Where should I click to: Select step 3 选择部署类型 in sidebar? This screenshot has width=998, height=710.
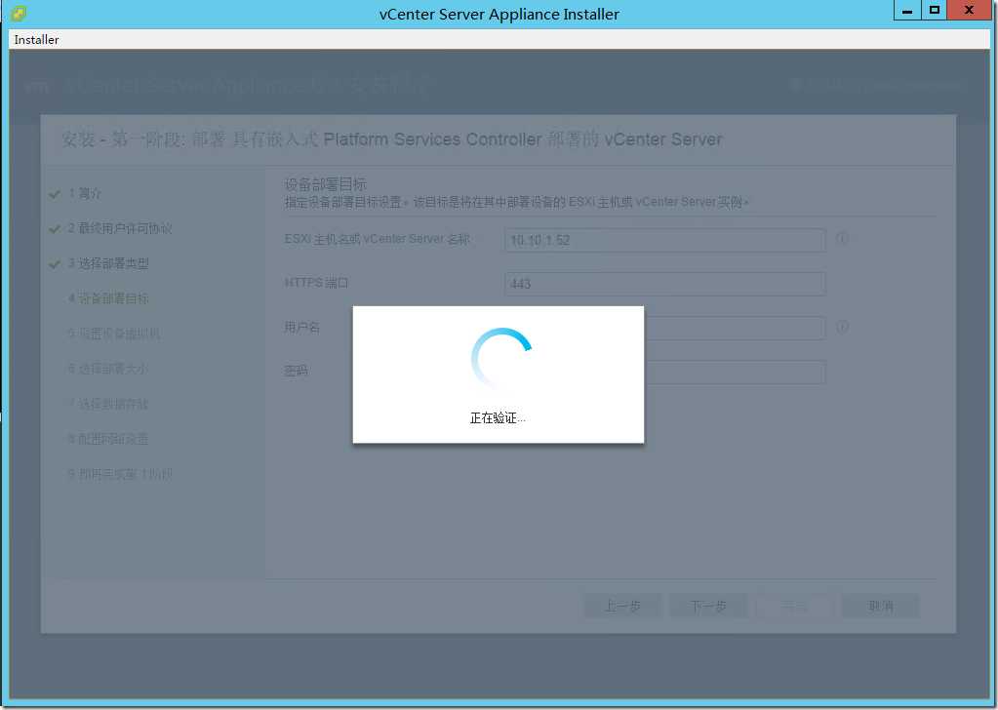tap(108, 263)
